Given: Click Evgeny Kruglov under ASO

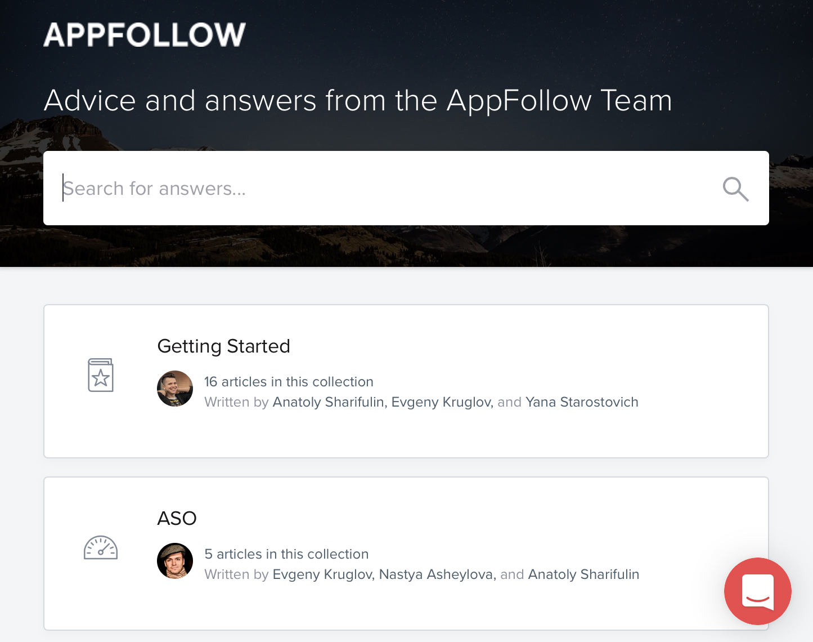Looking at the screenshot, I should (x=323, y=574).
